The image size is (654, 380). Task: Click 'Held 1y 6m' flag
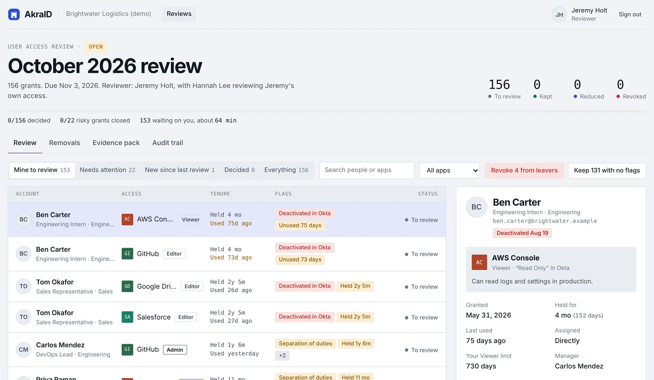356,344
